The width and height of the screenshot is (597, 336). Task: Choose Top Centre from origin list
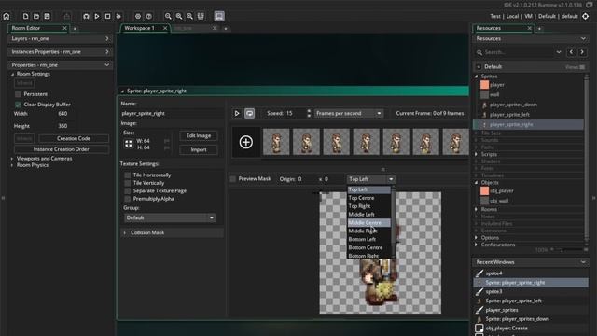pos(368,198)
